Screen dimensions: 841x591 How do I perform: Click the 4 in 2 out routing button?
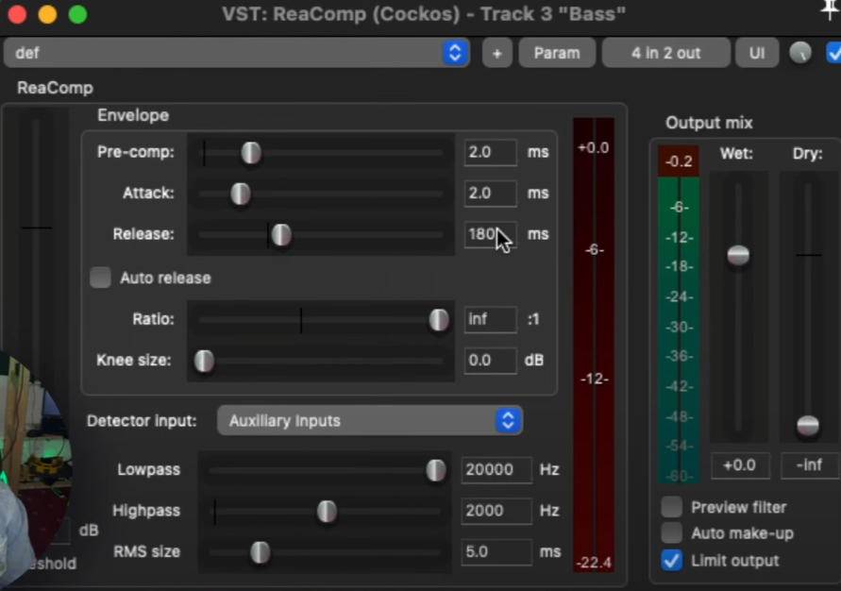pyautogui.click(x=665, y=53)
